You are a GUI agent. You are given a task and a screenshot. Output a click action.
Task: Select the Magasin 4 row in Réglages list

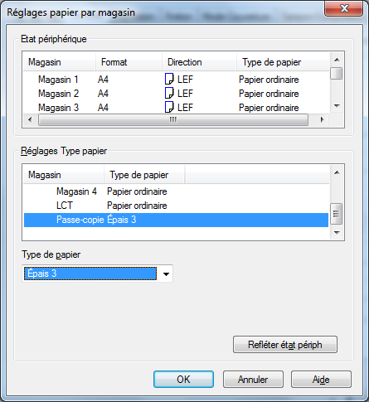point(176,191)
